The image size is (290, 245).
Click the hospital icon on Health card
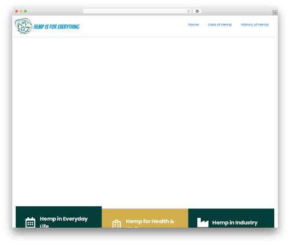point(117,224)
